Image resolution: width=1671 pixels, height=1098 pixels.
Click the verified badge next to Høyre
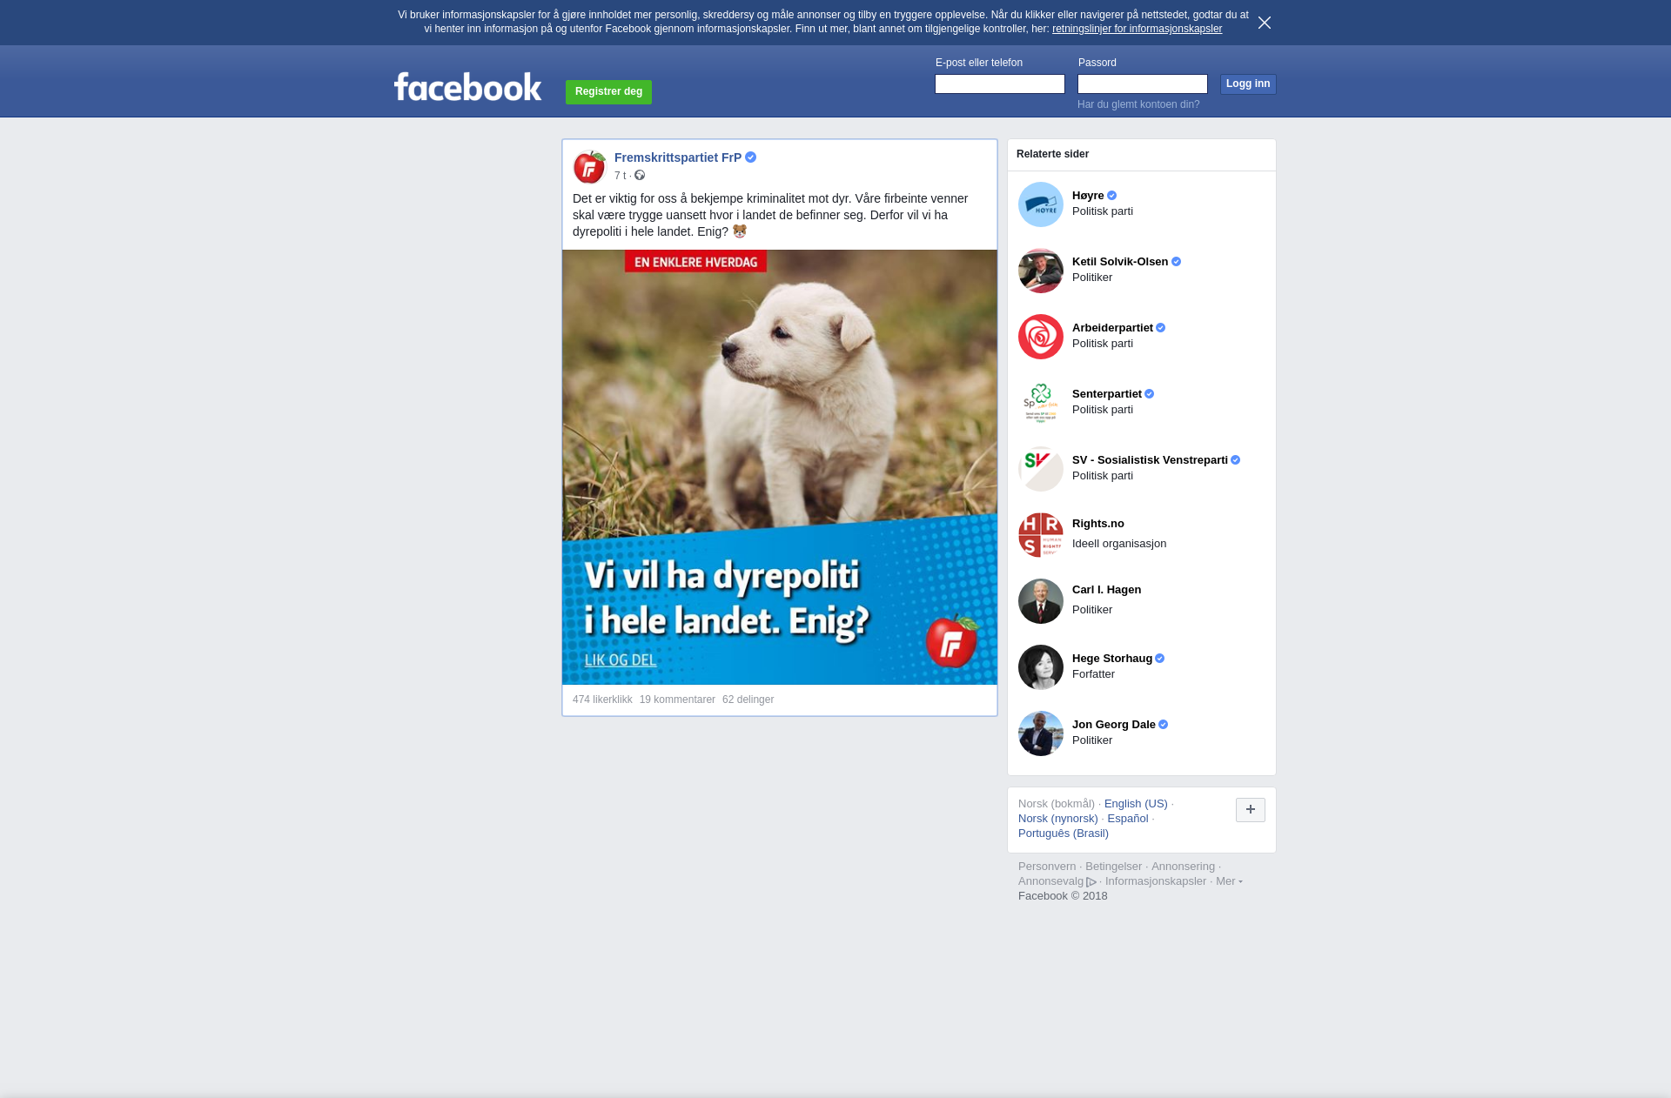(1111, 196)
